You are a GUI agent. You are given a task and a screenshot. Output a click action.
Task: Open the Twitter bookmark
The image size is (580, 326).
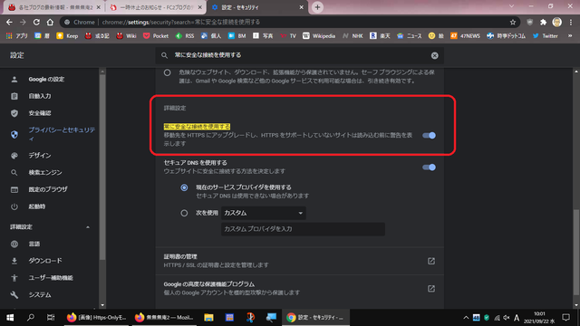[546, 36]
